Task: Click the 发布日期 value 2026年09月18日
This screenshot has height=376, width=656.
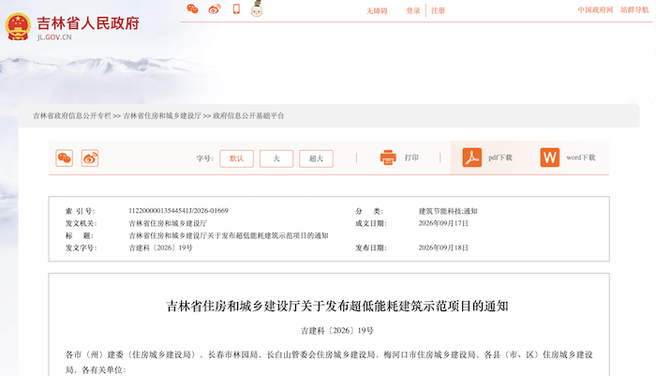Action: (443, 248)
